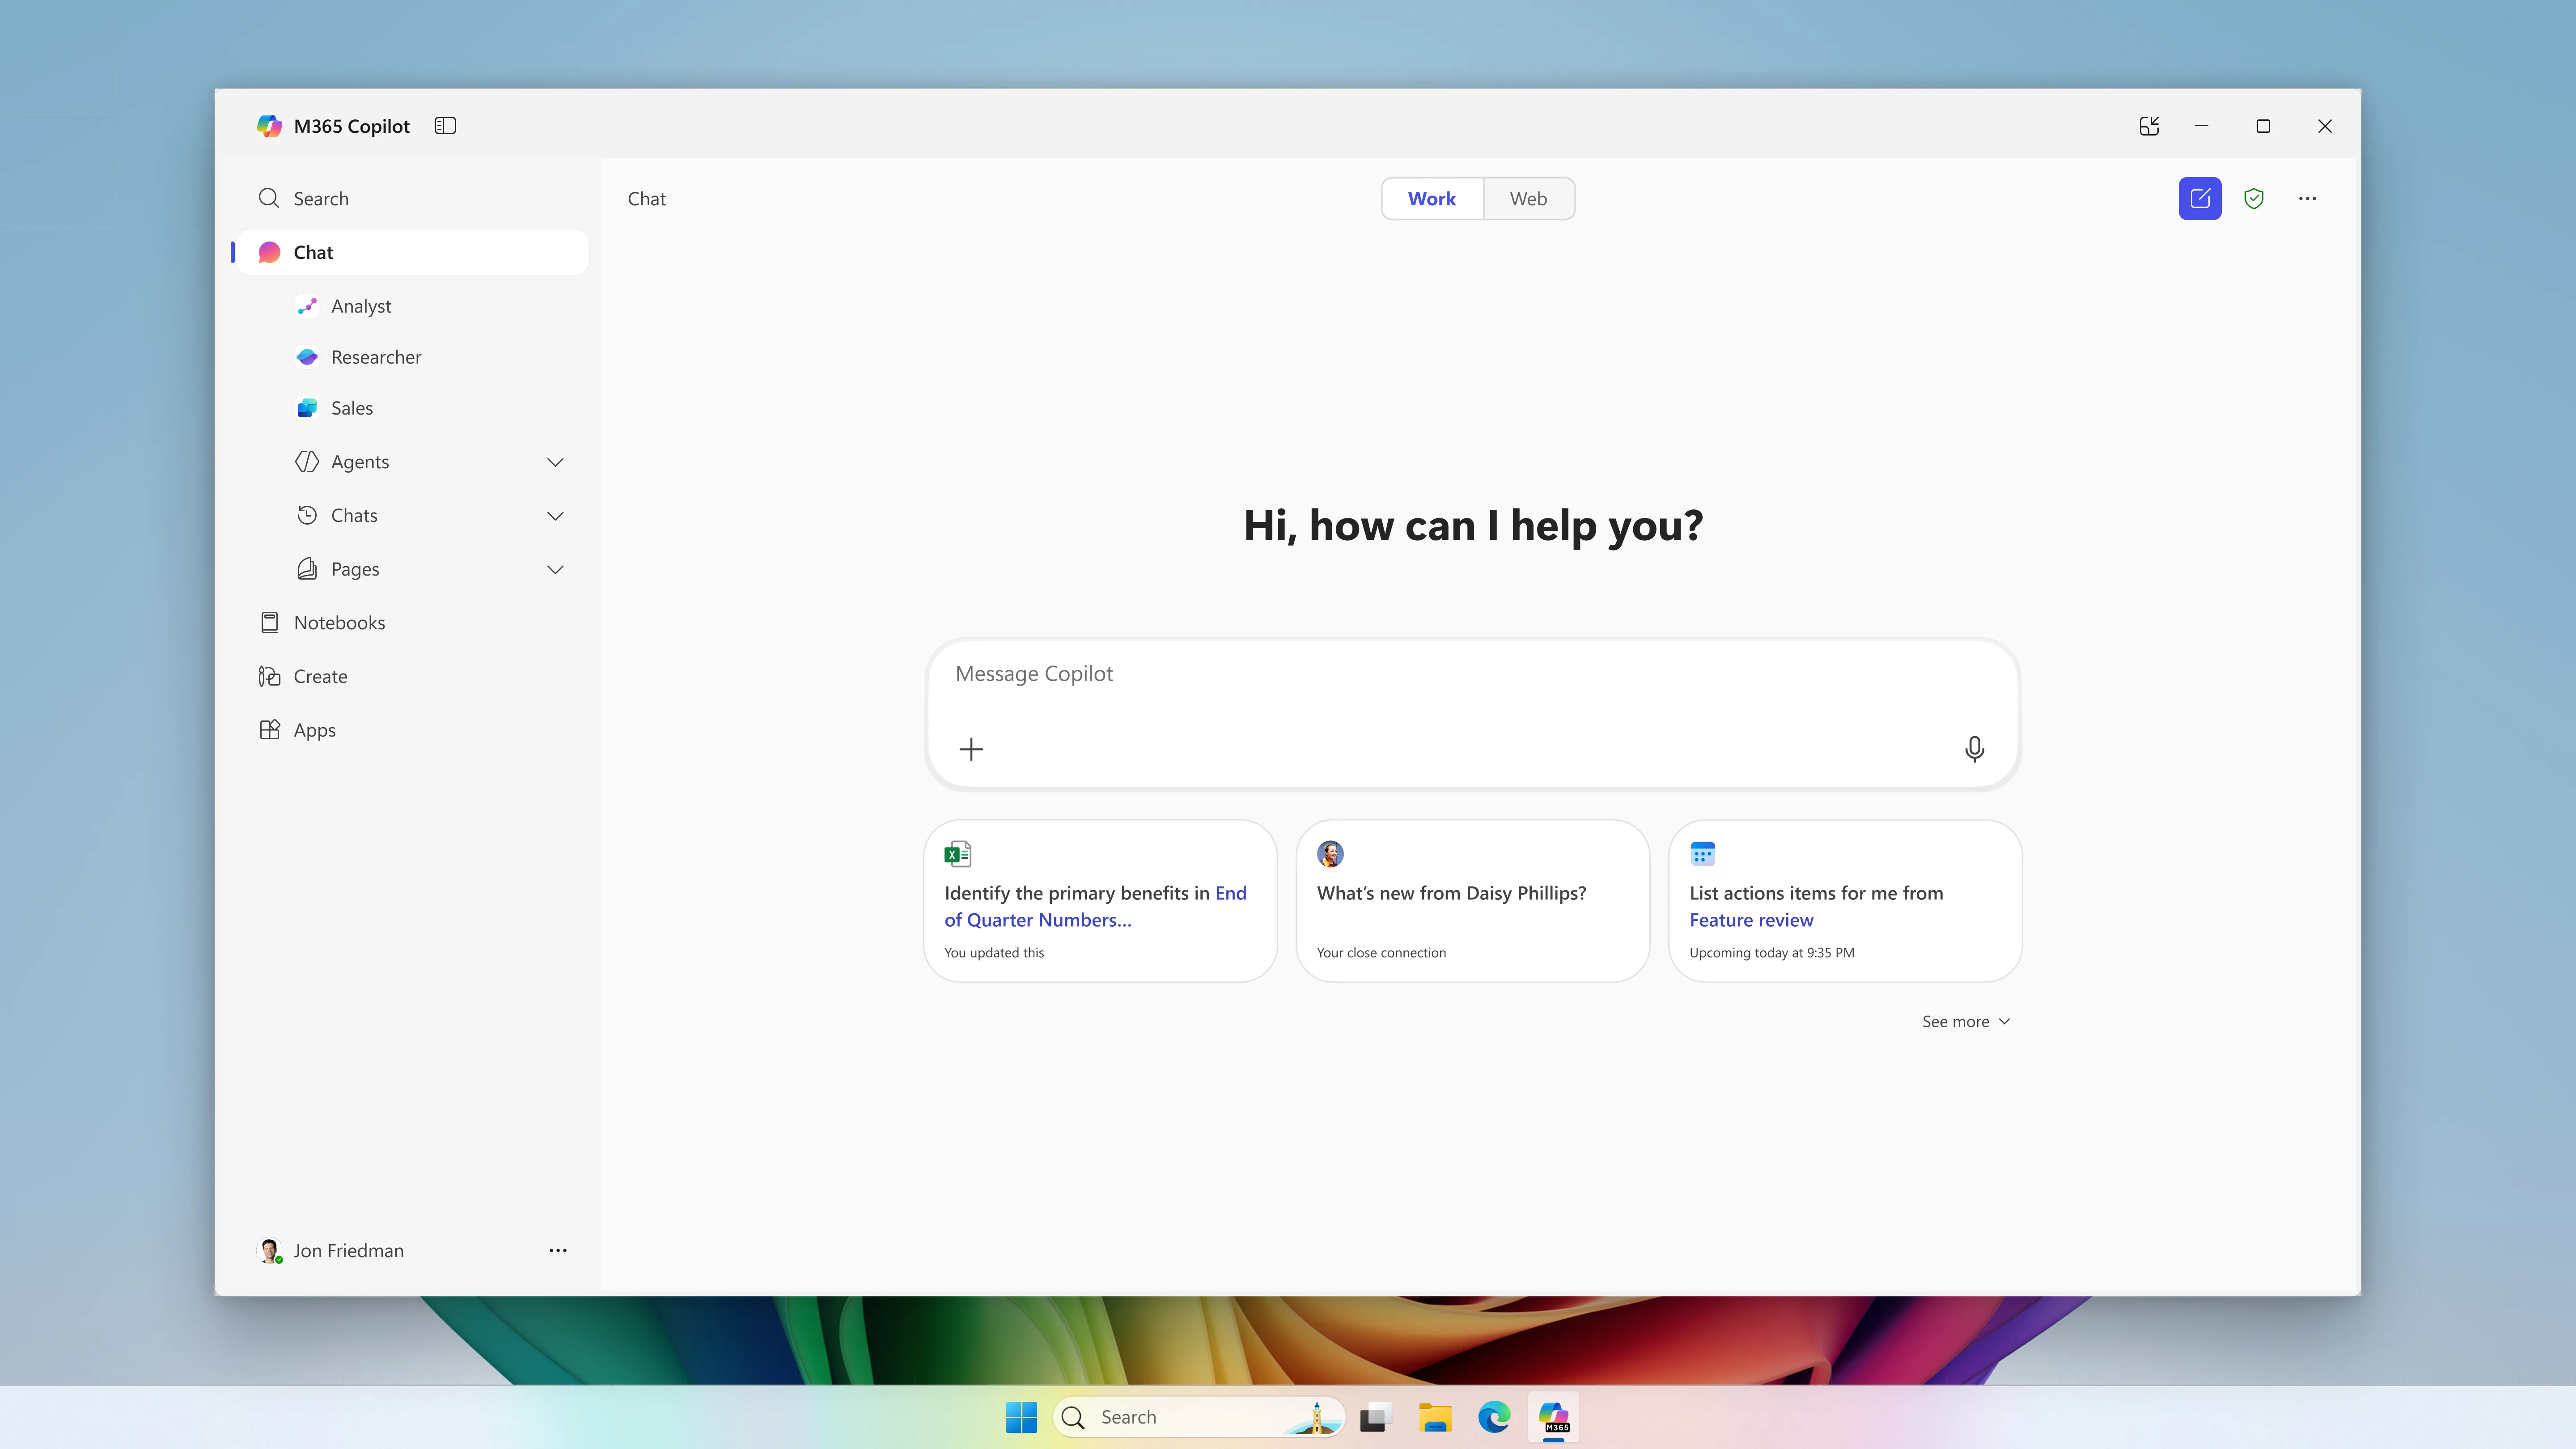Click the green responsible AI shield icon
The width and height of the screenshot is (2576, 1449).
tap(2254, 198)
